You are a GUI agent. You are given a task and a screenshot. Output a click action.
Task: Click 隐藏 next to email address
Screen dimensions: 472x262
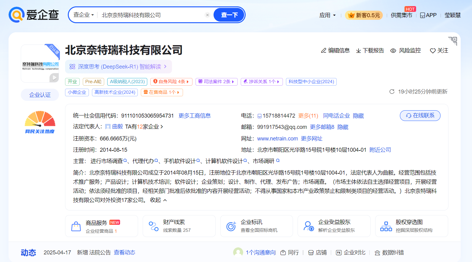click(x=343, y=127)
